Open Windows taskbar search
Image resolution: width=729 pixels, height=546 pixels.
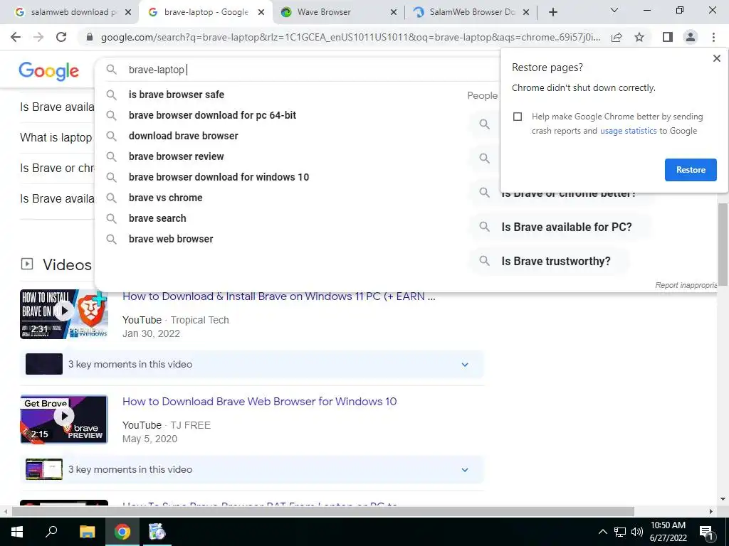point(51,532)
